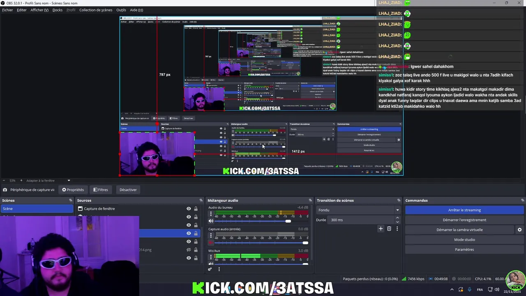Click camera icon beside Périphérique de capture
526x296 pixels.
(5, 190)
